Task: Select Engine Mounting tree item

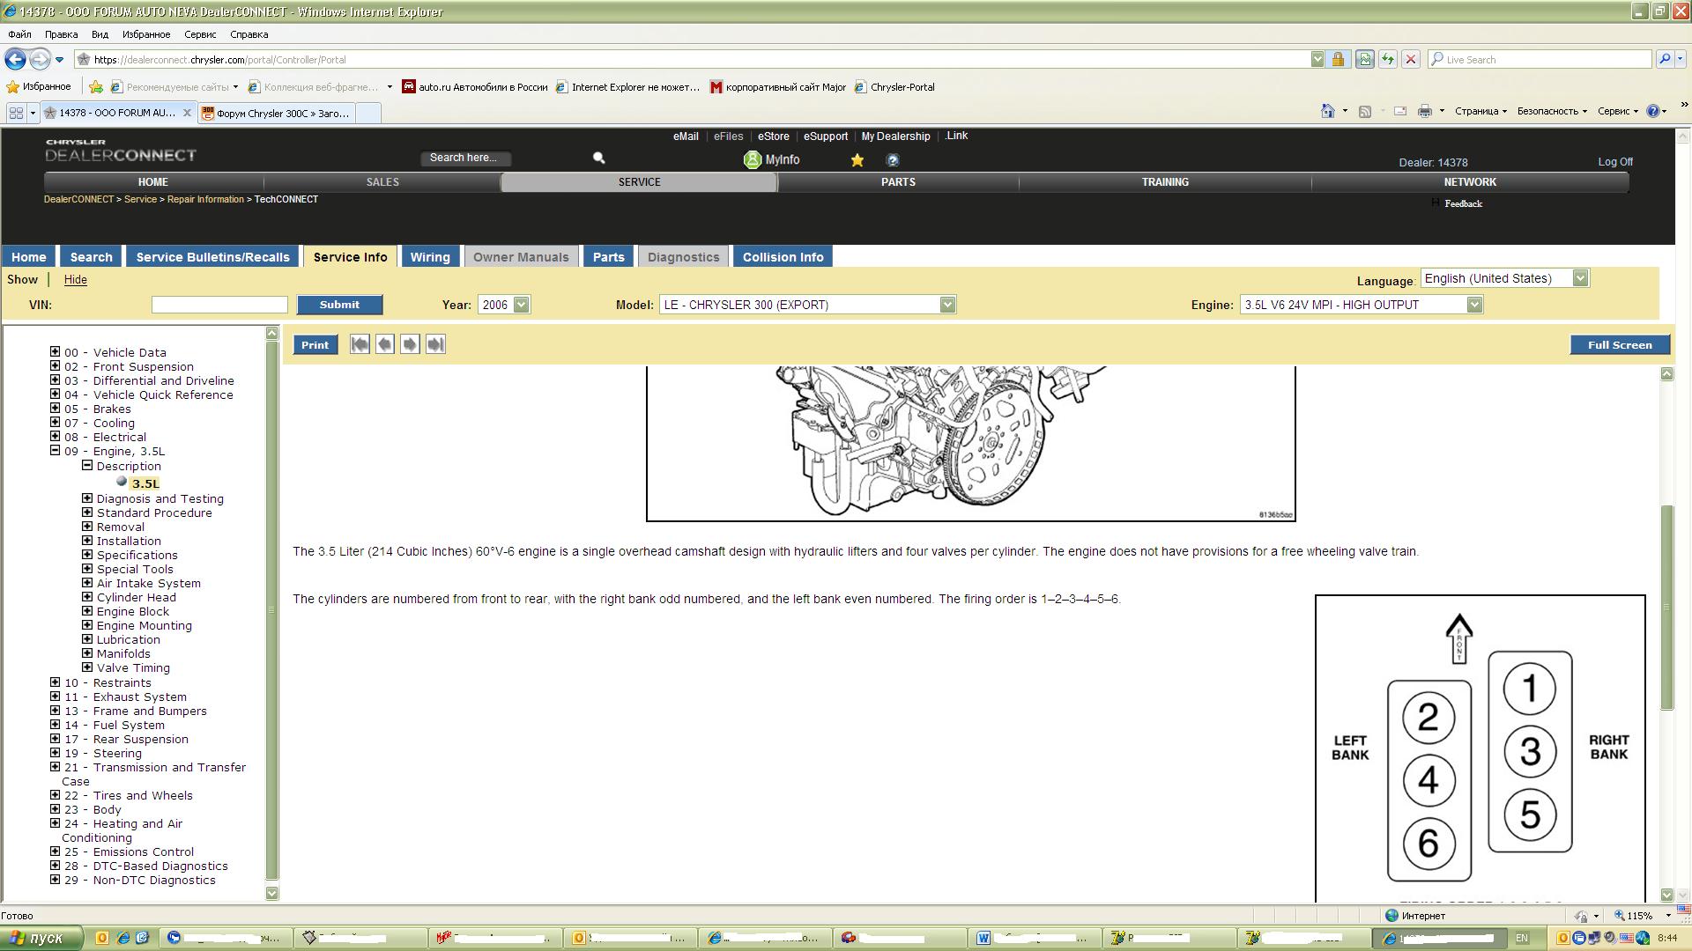Action: coord(144,625)
